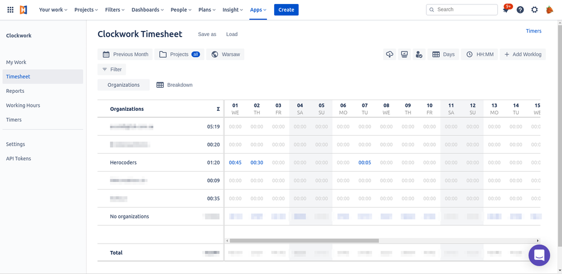Click the Herocoders 00:05 worklog cell
The width and height of the screenshot is (562, 274).
click(364, 163)
